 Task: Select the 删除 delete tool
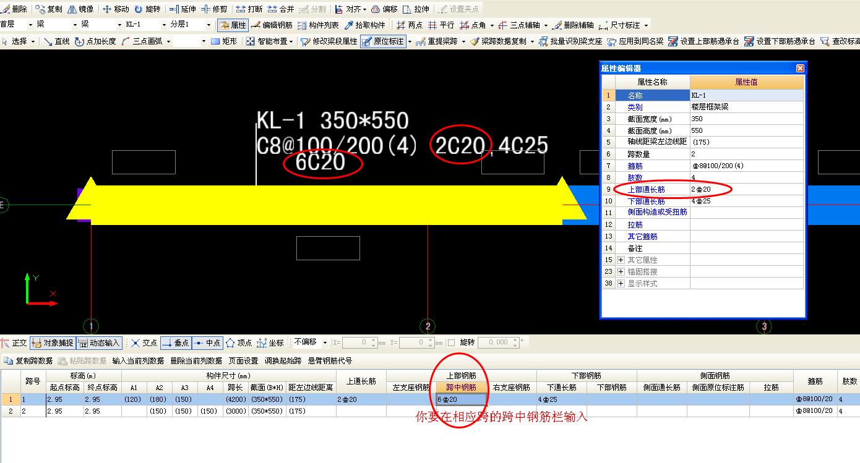tap(14, 9)
